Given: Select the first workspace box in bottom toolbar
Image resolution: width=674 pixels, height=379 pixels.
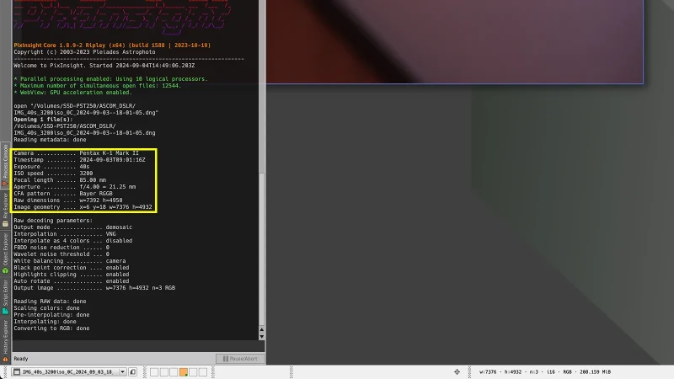Looking at the screenshot, I should (x=154, y=371).
